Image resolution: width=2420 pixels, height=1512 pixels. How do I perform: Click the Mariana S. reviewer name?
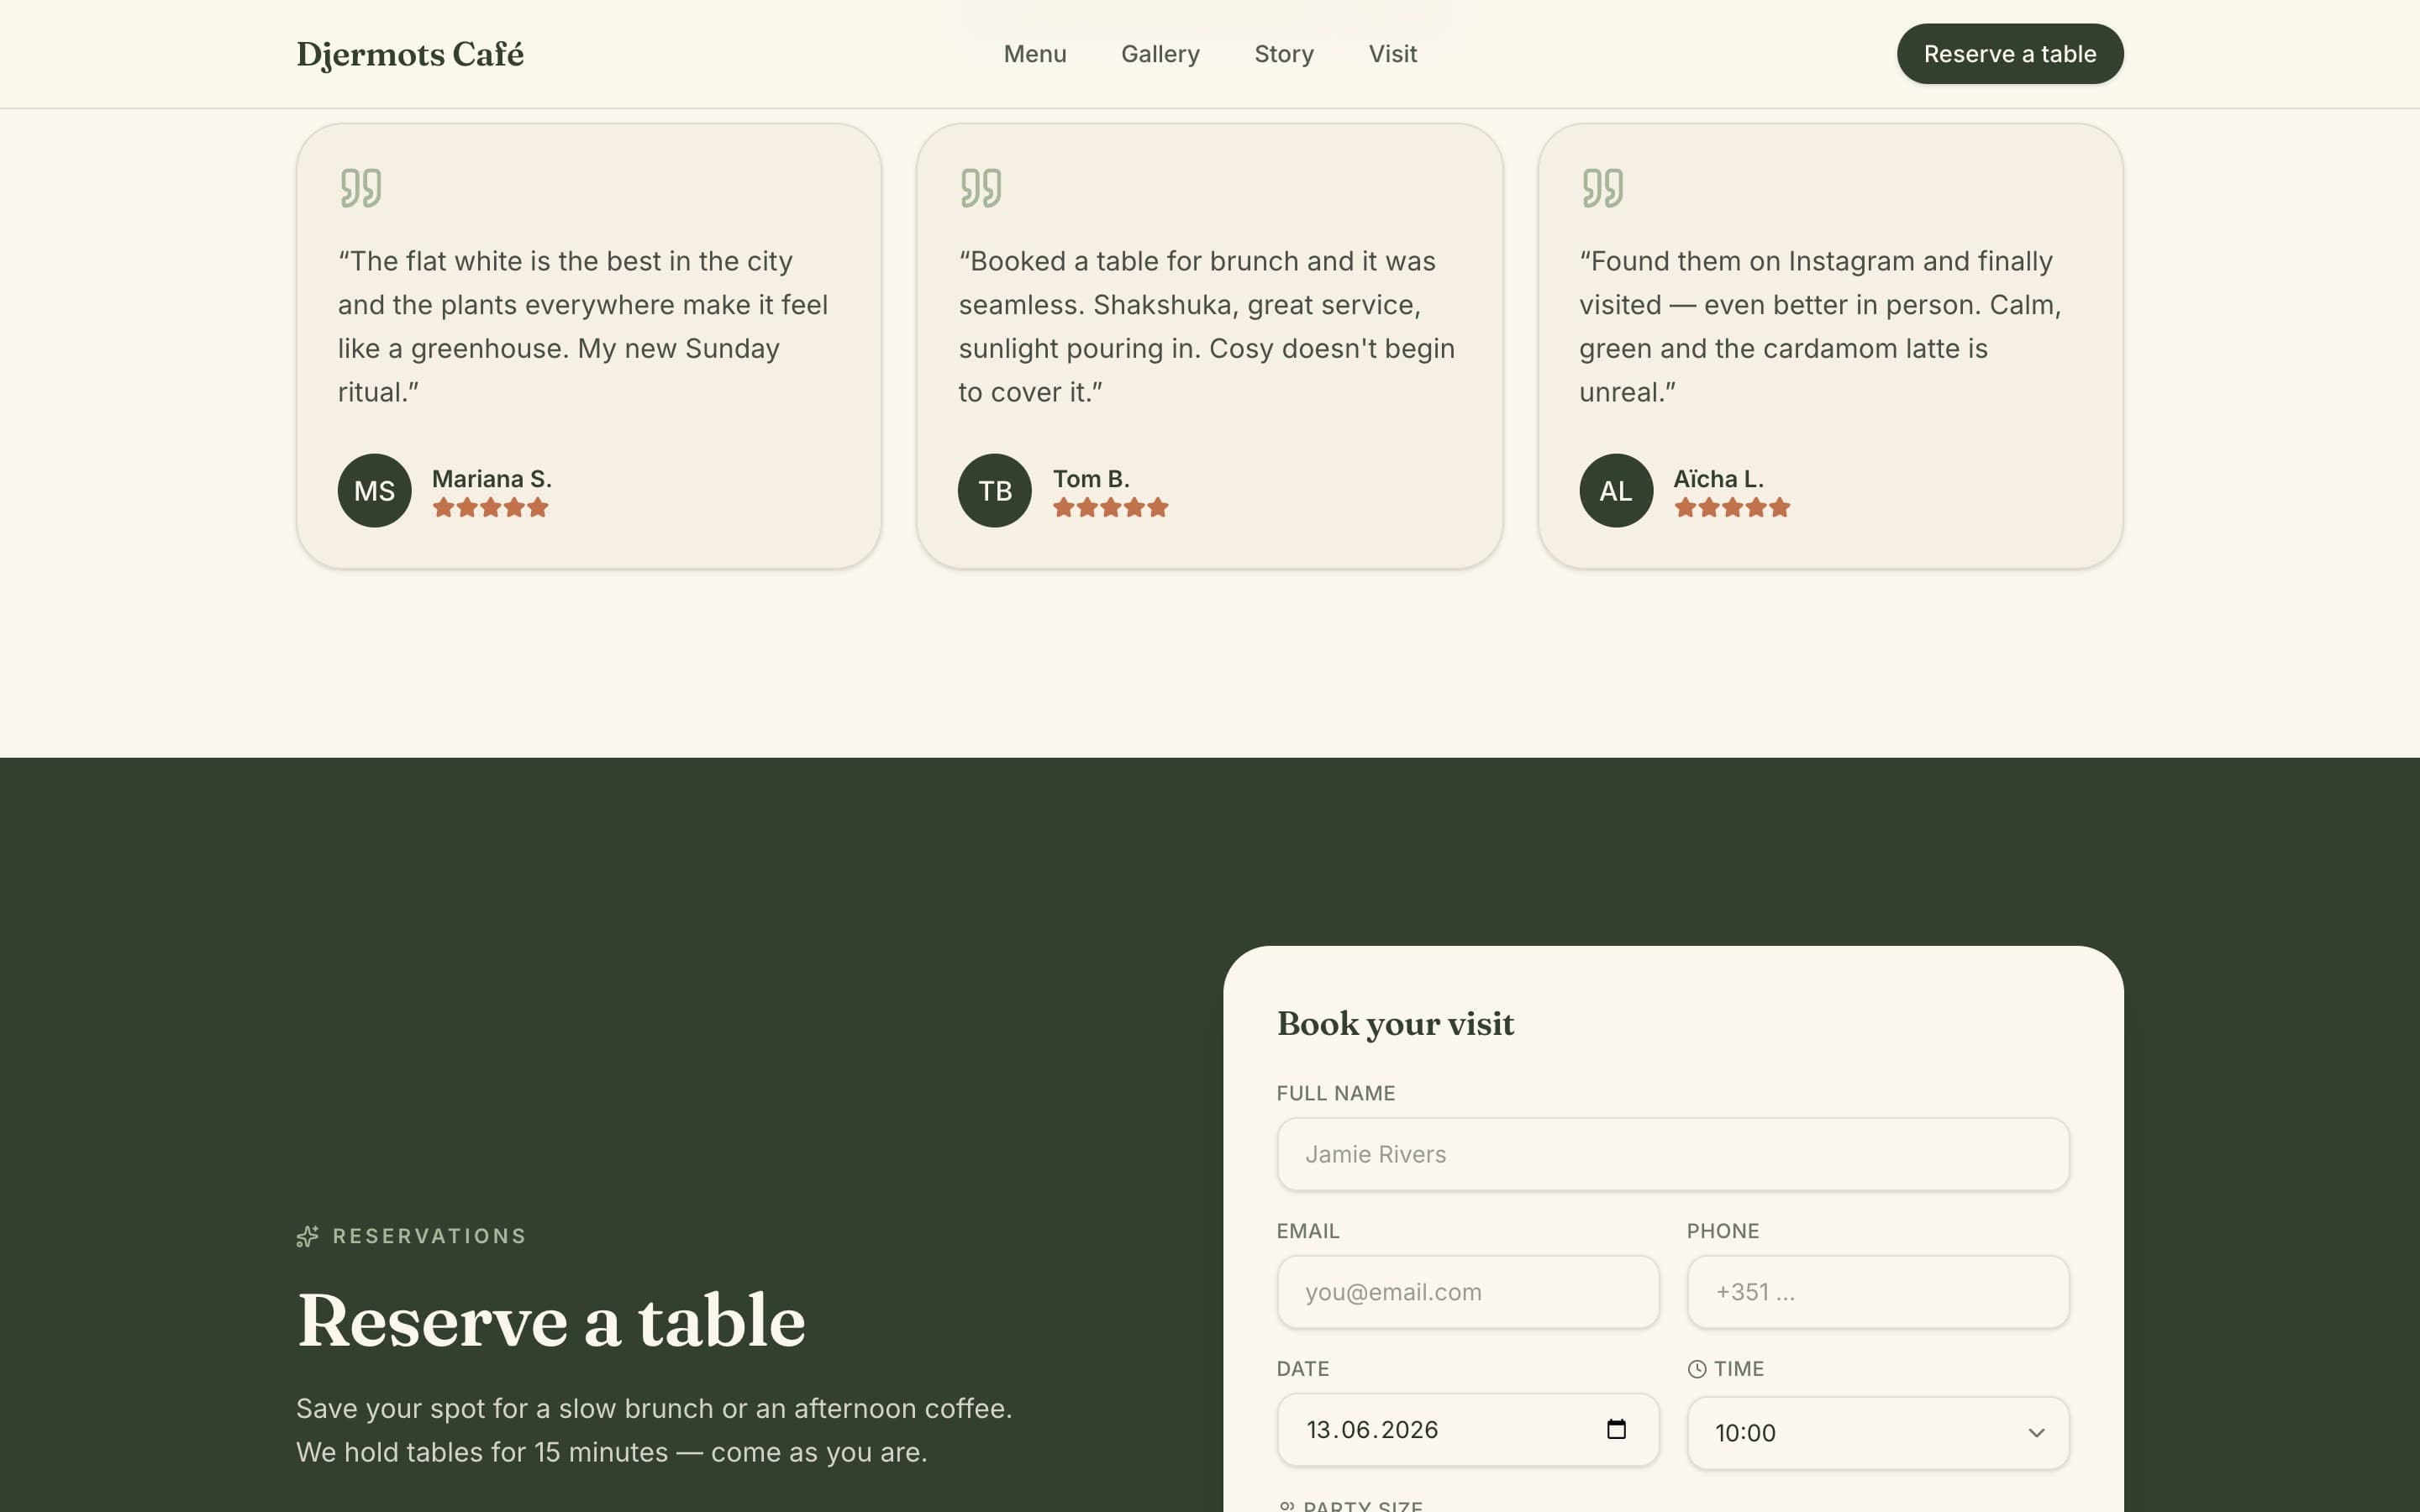coord(492,479)
